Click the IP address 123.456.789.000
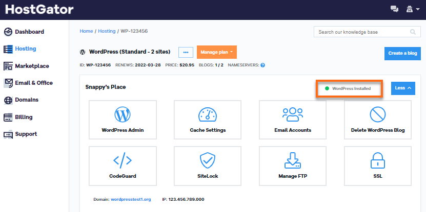The height and width of the screenshot is (212, 426). tap(186, 200)
